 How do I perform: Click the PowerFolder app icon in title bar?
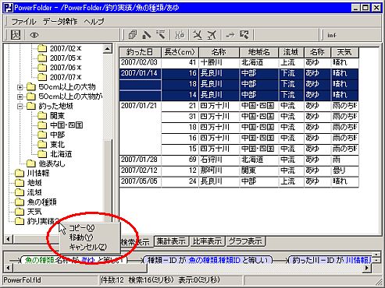click(x=9, y=8)
